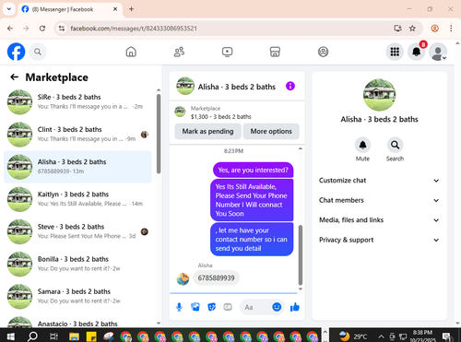This screenshot has width=461, height=342.
Task: Open Samara 3 beds 2 baths conversation
Action: pyautogui.click(x=77, y=297)
